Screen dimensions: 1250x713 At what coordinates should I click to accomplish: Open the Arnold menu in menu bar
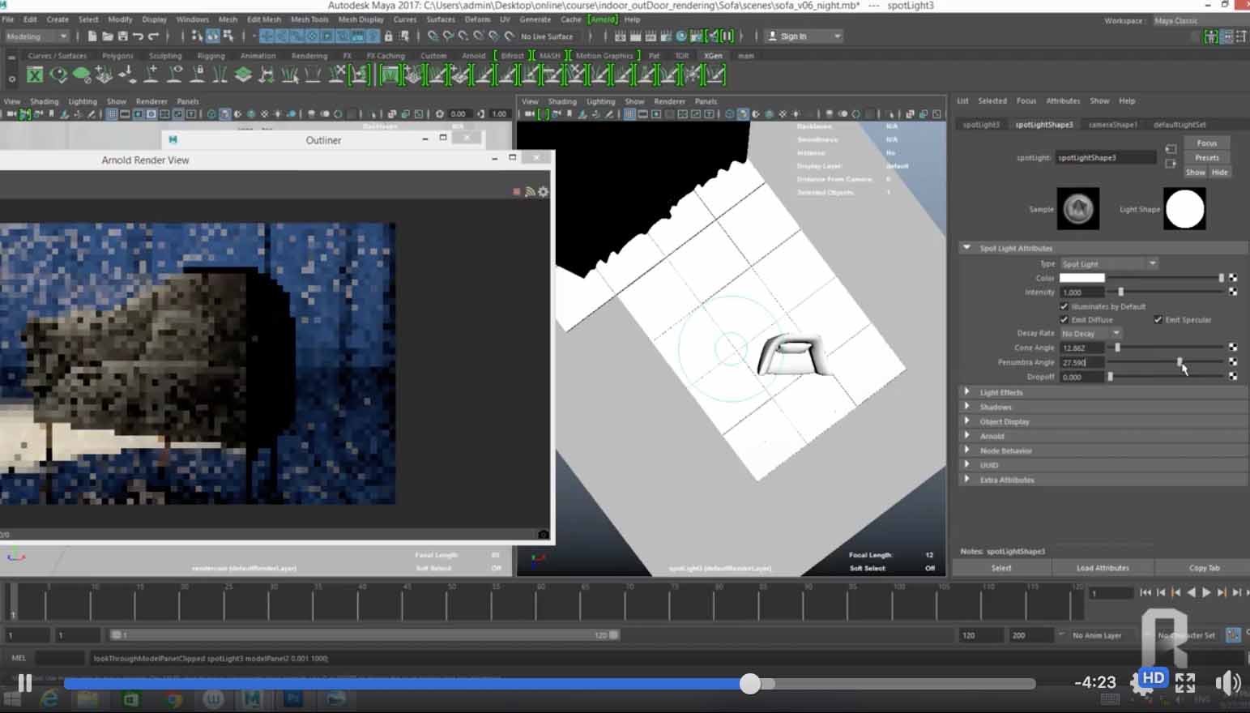(601, 19)
